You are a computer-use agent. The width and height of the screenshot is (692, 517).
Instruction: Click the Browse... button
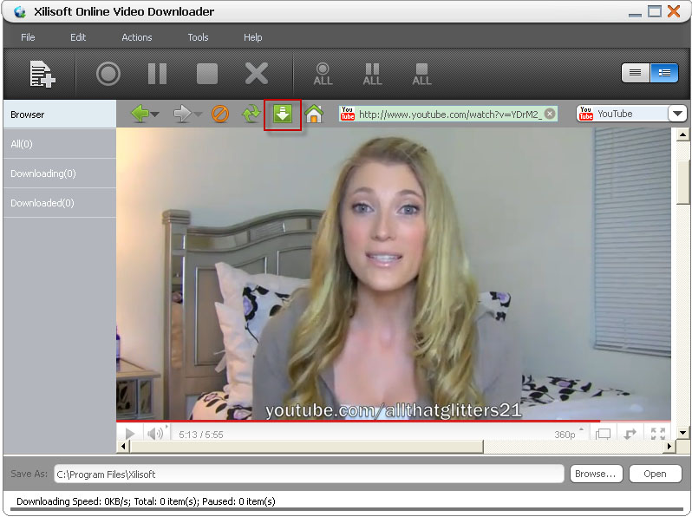[596, 474]
